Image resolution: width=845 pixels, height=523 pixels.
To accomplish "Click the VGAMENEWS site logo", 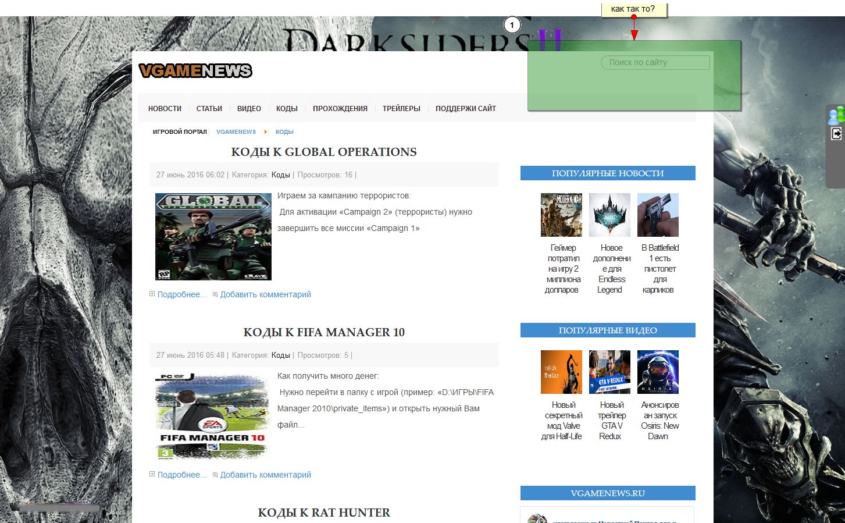I will (195, 71).
